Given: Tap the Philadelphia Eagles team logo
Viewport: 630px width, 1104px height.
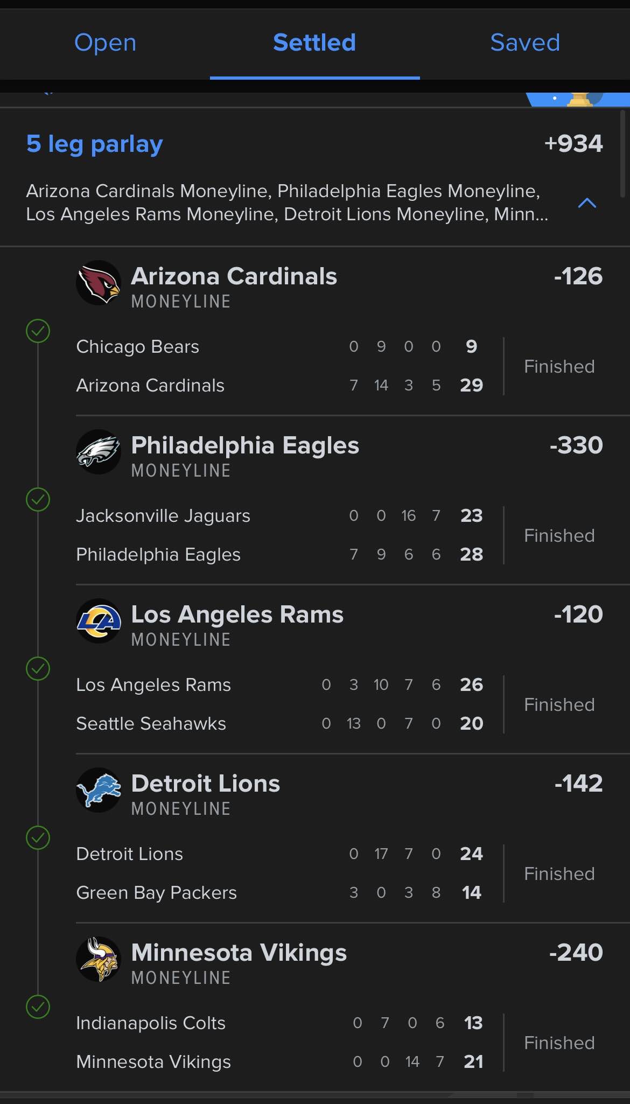Looking at the screenshot, I should tap(99, 452).
